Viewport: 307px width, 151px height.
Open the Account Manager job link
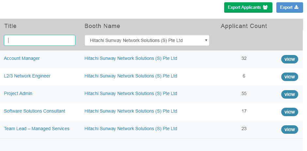(x=22, y=59)
